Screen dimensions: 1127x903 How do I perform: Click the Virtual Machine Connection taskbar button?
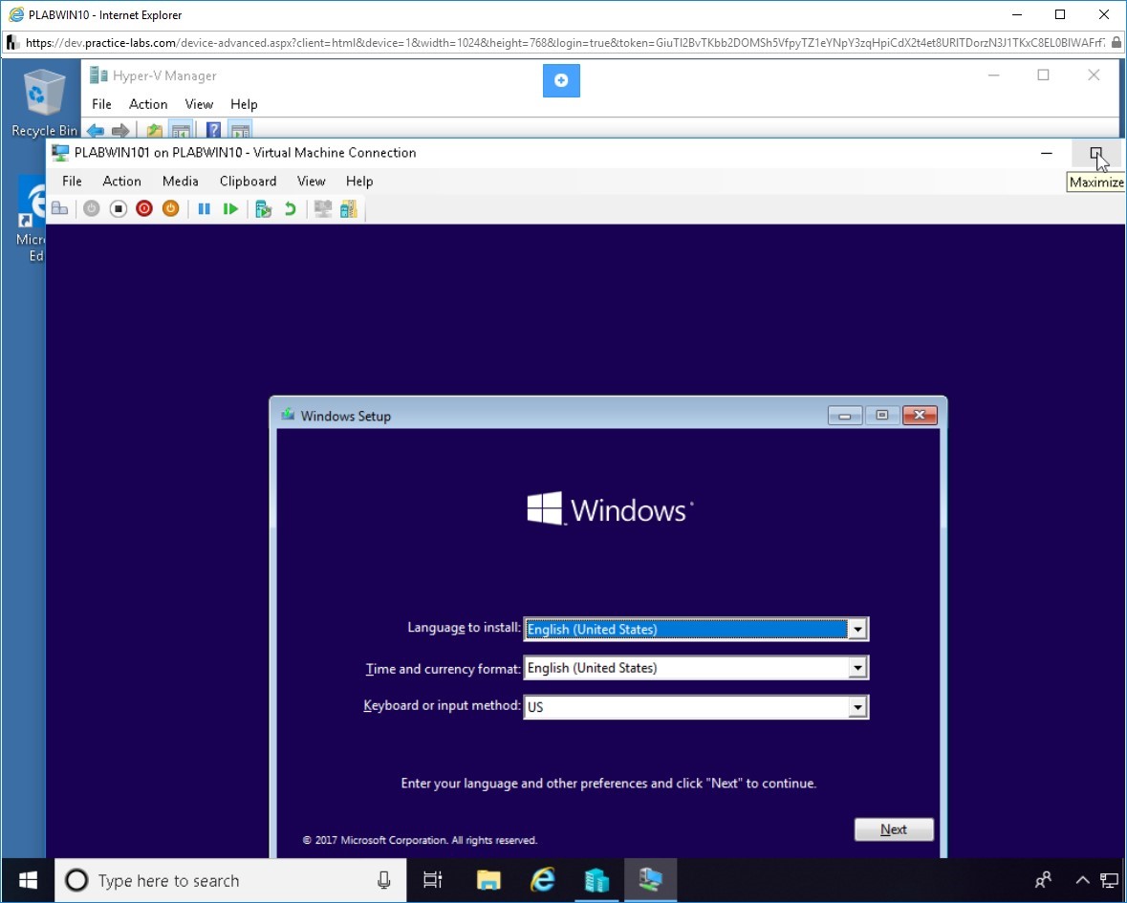[x=650, y=880]
